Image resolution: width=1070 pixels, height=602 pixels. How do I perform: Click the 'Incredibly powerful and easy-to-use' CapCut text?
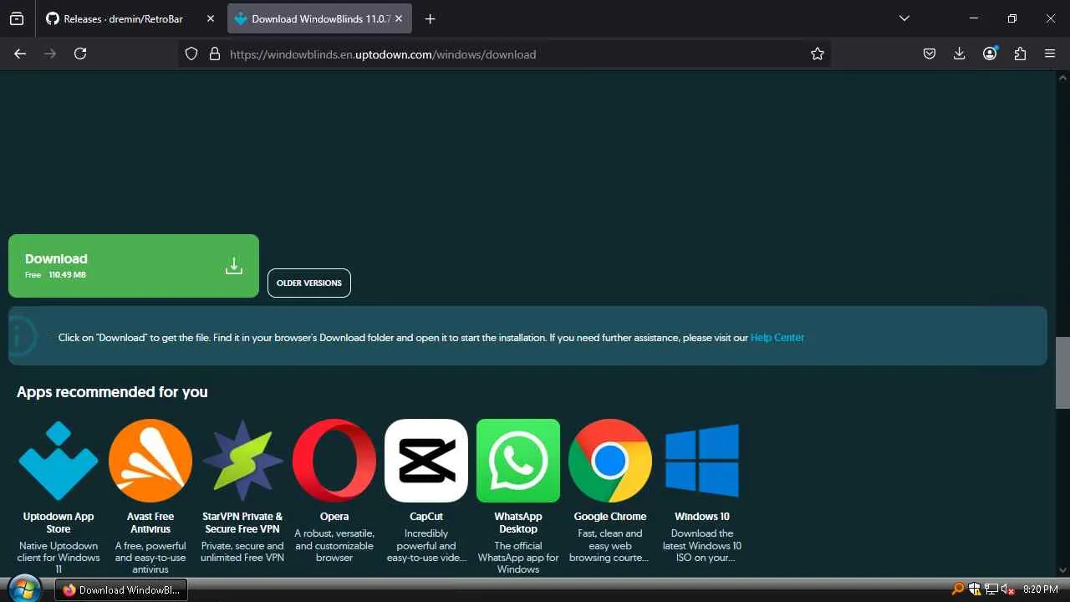click(x=426, y=545)
